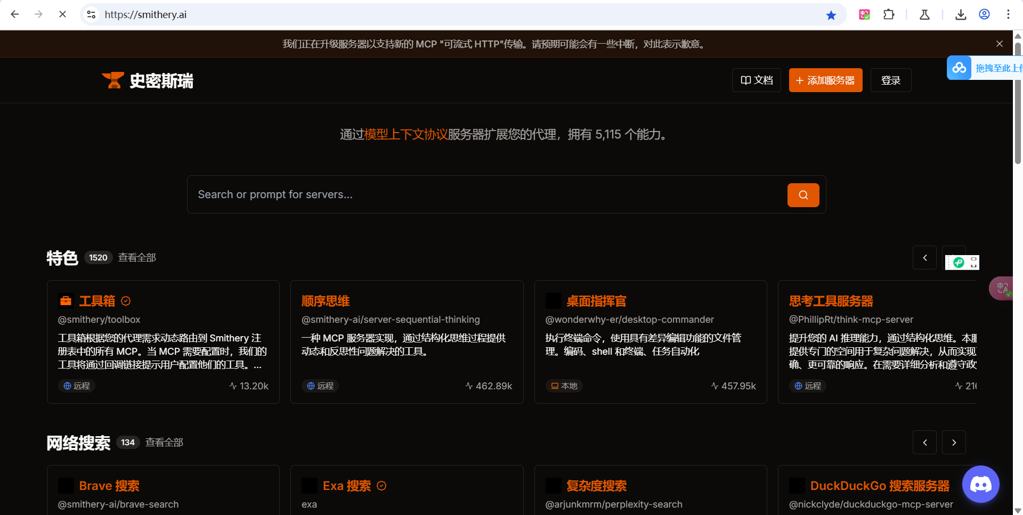Dismiss the MCP upgrade notice banner
Image resolution: width=1023 pixels, height=515 pixels.
[1000, 44]
